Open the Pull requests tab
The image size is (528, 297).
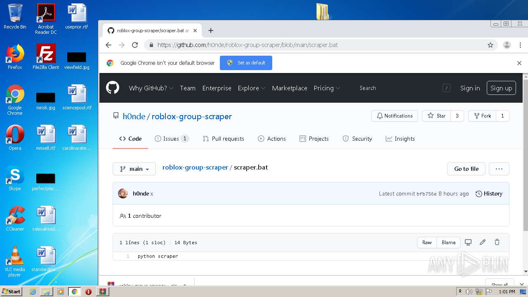click(223, 139)
